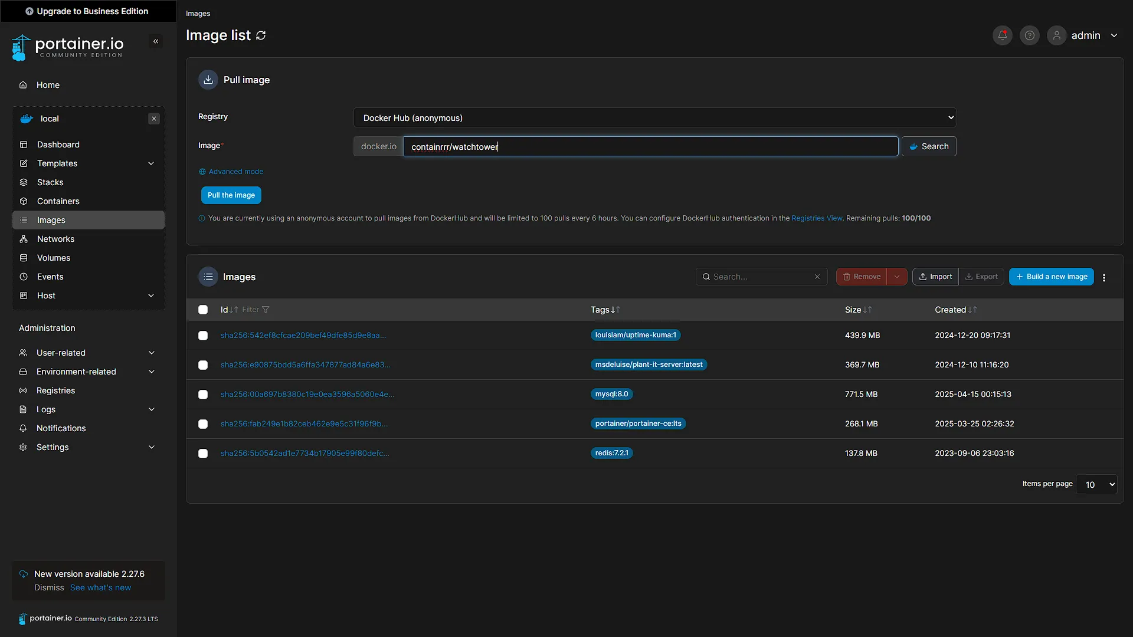1133x637 pixels.
Task: Click the Volumes database icon
Action: click(x=24, y=258)
